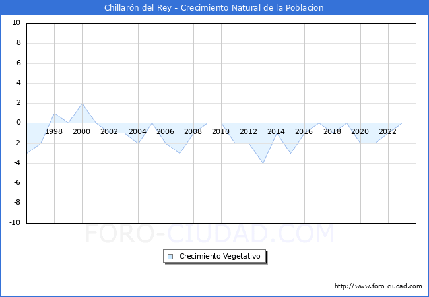Click the 2010 x-axis label

pyautogui.click(x=221, y=132)
